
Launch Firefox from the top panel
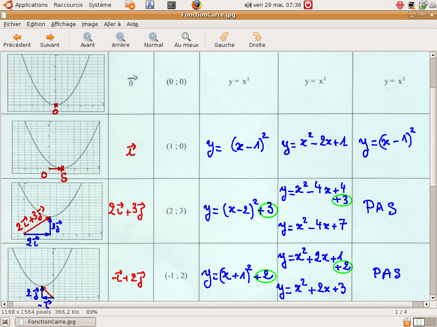tap(196, 5)
